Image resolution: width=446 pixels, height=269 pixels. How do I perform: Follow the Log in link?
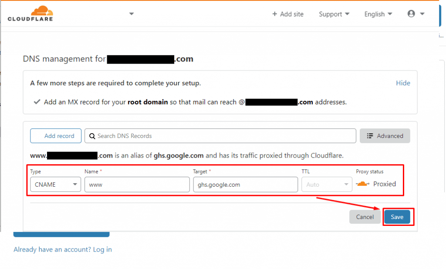(102, 249)
